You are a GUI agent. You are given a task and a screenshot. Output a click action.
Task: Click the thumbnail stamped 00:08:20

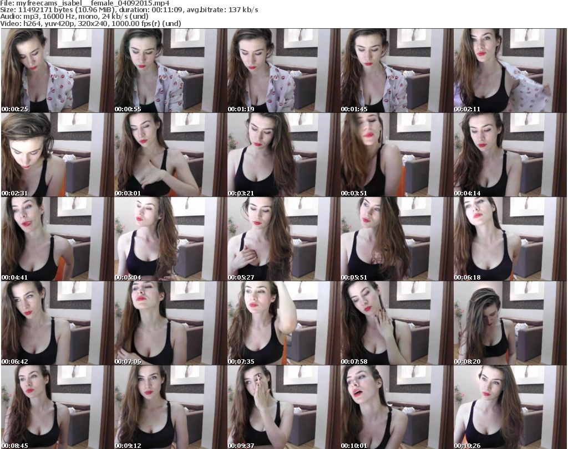tap(510, 323)
